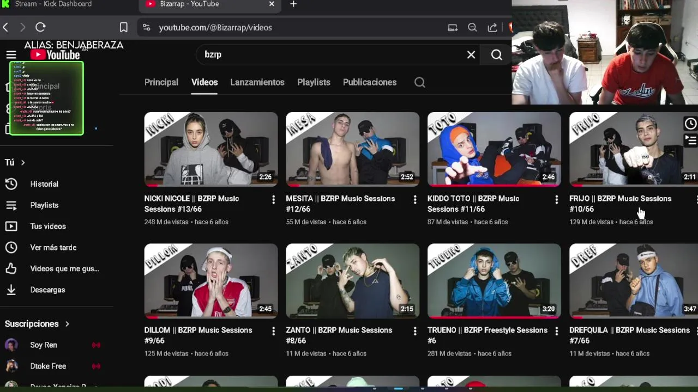Open options menu for NICKI NICOLE video
Screen dimensions: 698x392
click(x=273, y=200)
